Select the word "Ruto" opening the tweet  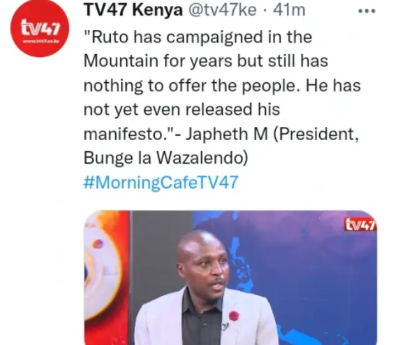tap(110, 37)
